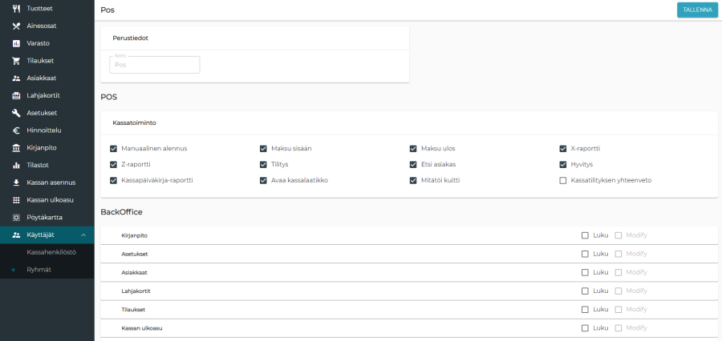The height and width of the screenshot is (341, 722).
Task: Click the Hinnoittelu euro sign icon
Action: [16, 130]
